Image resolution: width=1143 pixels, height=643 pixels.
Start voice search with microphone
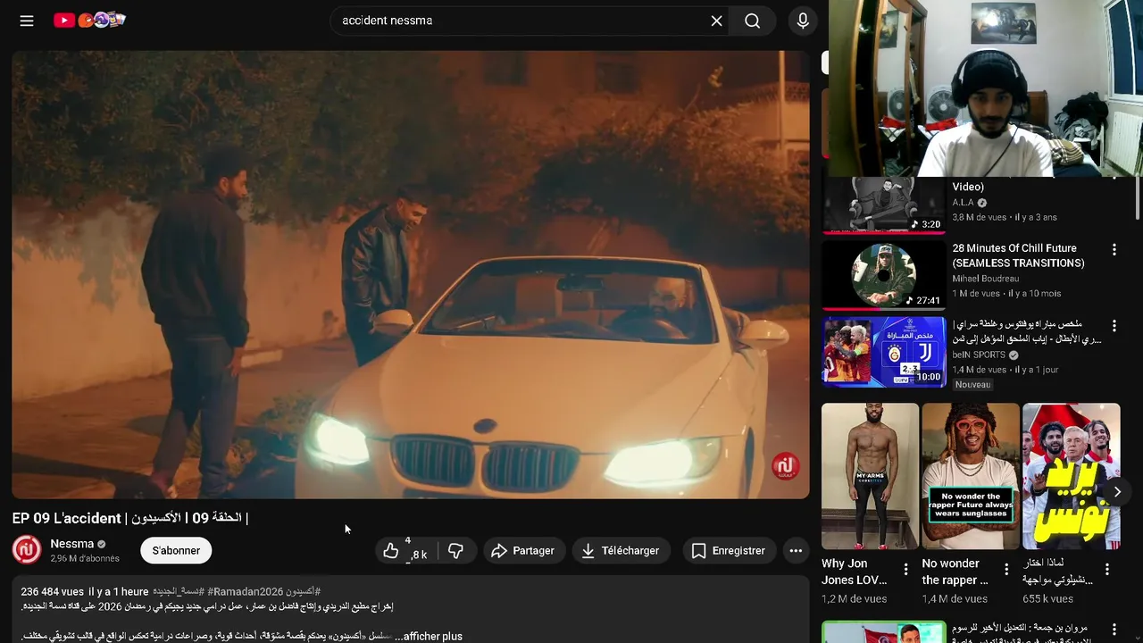tap(803, 21)
